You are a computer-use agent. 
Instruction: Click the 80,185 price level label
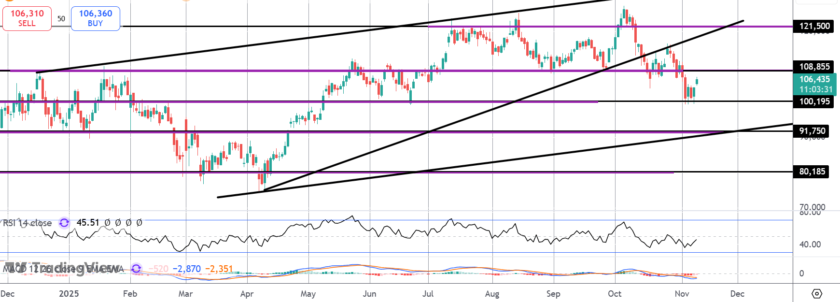(x=812, y=172)
